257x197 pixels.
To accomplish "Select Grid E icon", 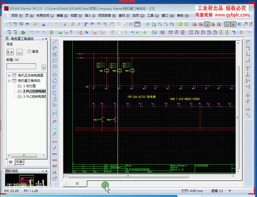I will [x=219, y=24].
